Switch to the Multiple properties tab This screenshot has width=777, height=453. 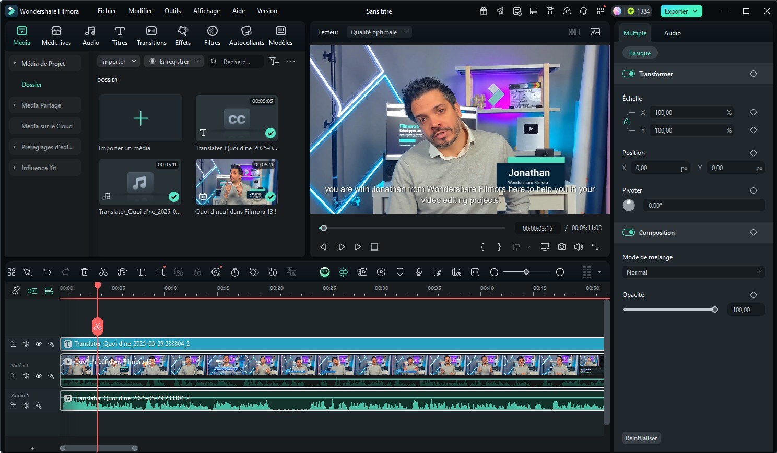coord(635,33)
